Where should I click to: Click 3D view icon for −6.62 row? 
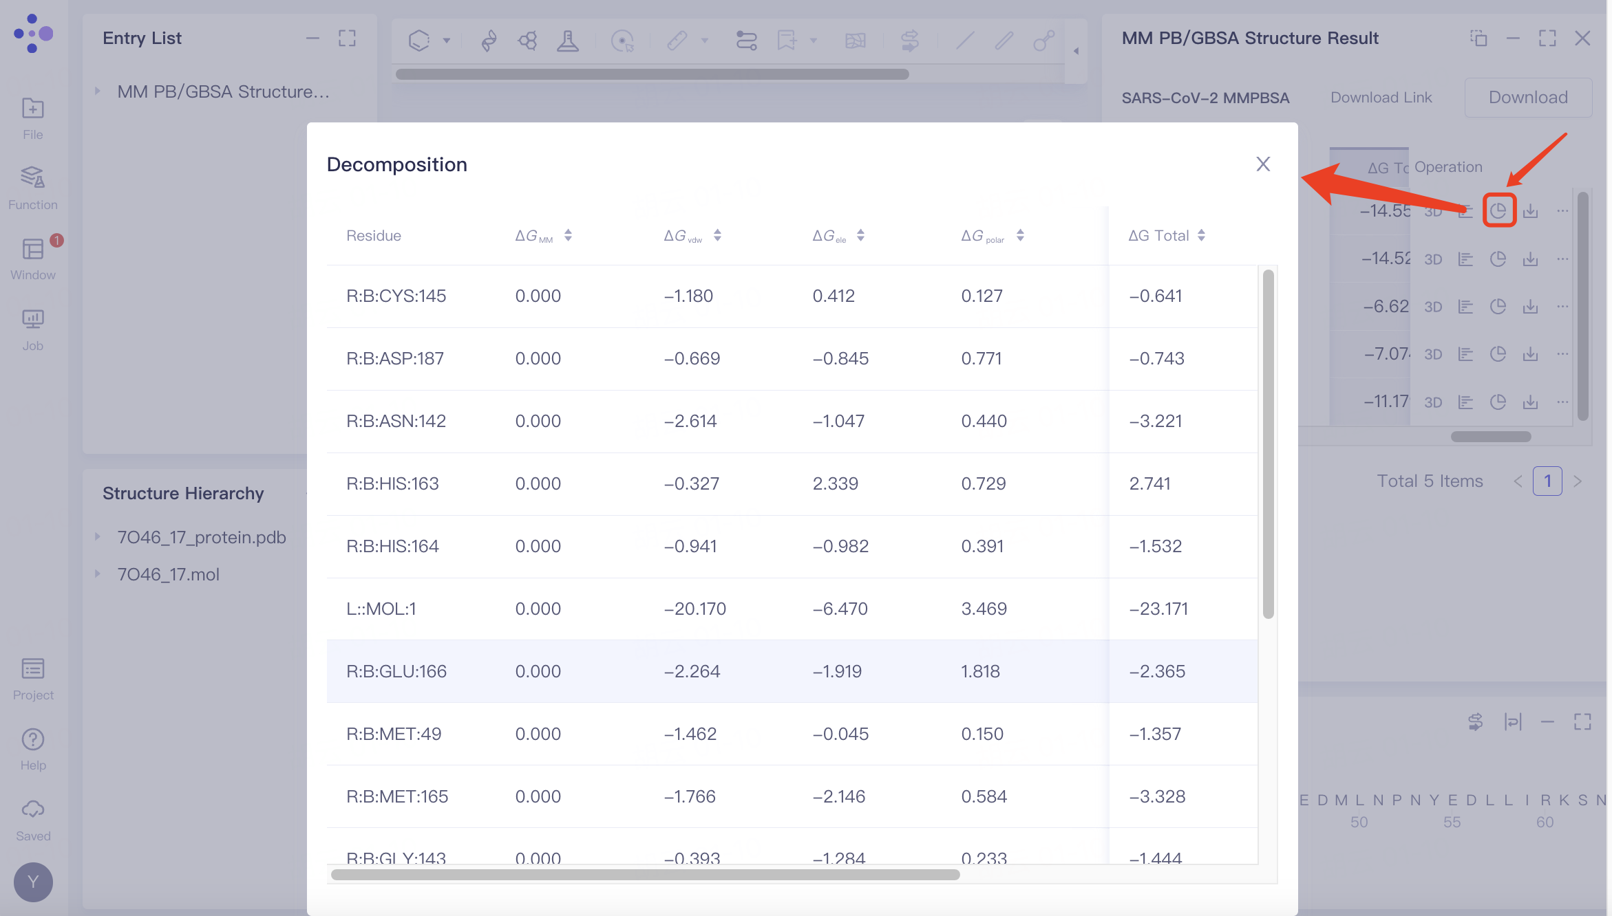point(1433,307)
